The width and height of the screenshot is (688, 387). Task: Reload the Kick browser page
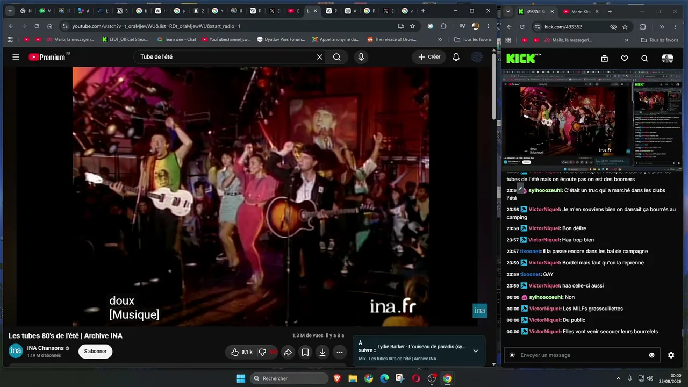click(x=522, y=27)
